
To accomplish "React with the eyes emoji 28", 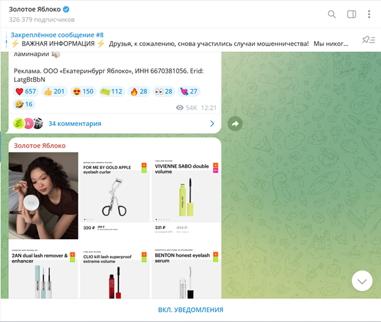I will (165, 92).
